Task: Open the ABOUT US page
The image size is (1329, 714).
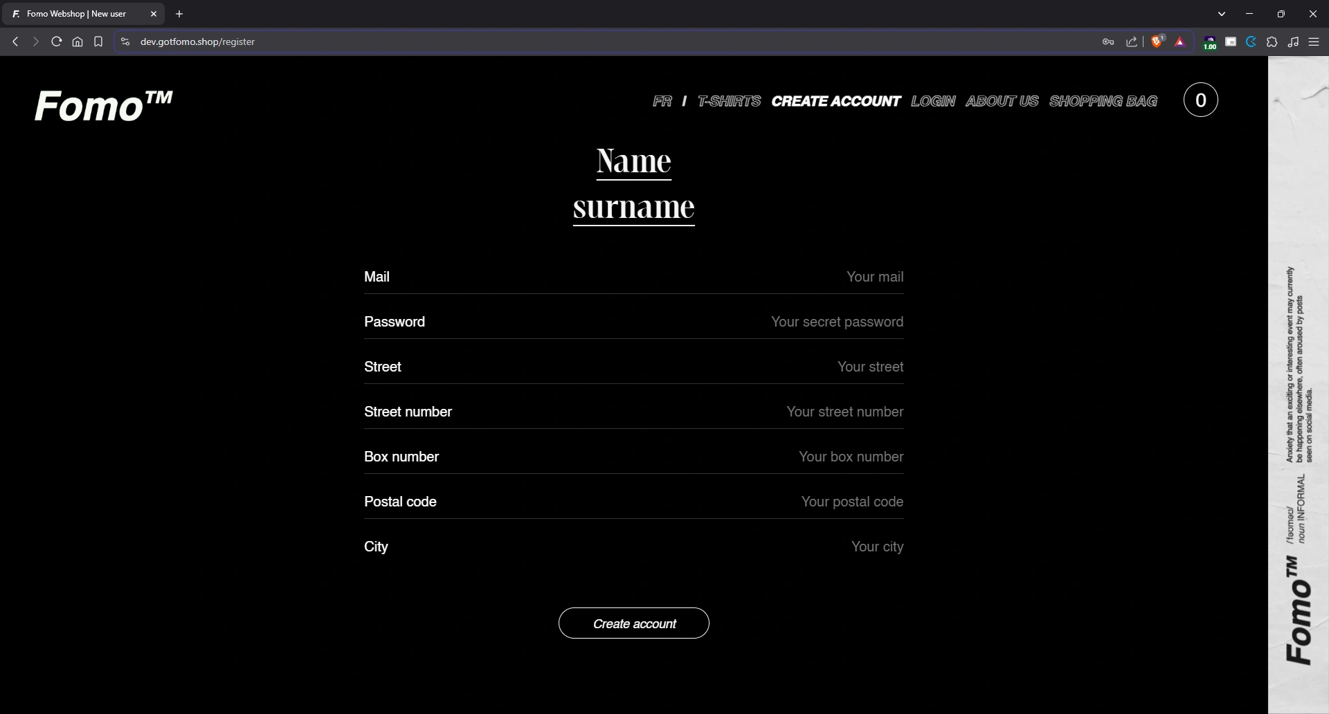Action: 1002,101
